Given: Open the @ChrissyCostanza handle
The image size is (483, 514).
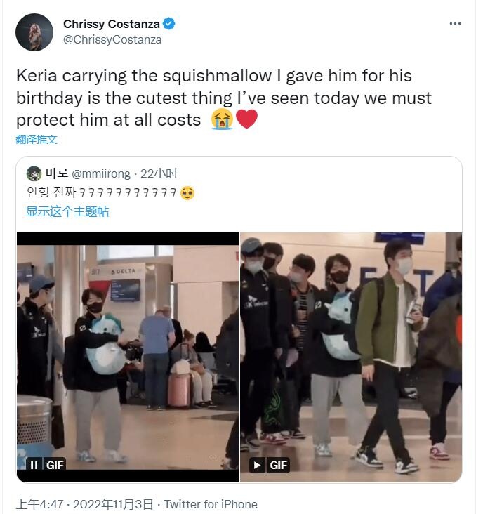Looking at the screenshot, I should point(112,39).
